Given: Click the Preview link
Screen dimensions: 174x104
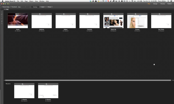Looking at the screenshot, I should 162,4.
